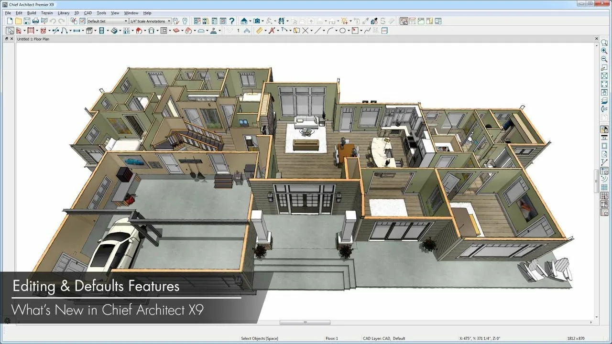Open the Terrain menu

(x=47, y=13)
